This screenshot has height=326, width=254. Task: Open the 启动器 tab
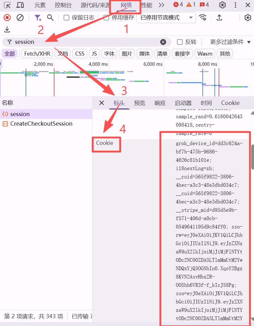pyautogui.click(x=183, y=103)
